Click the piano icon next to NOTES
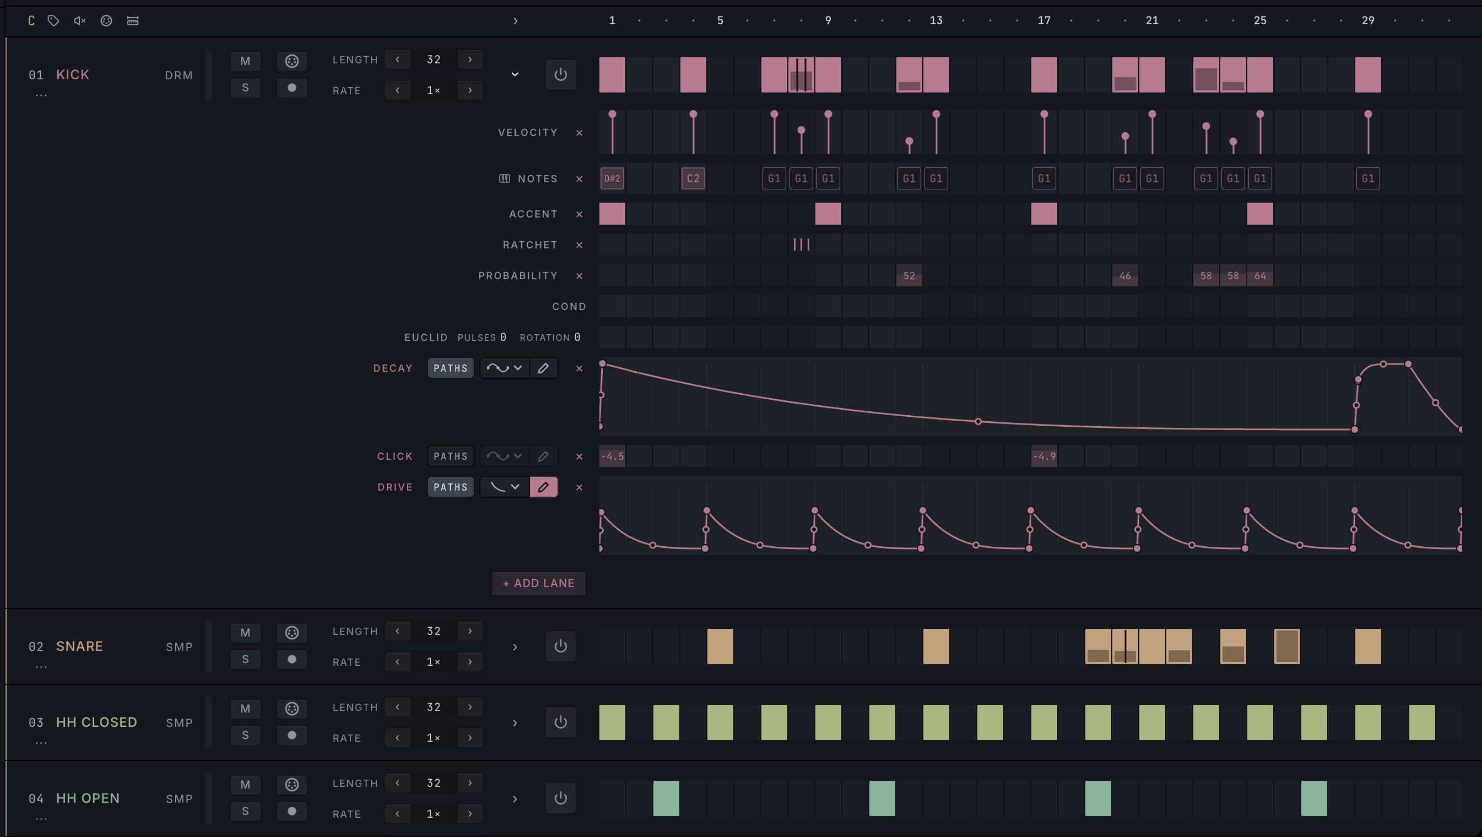This screenshot has height=837, width=1482. [x=505, y=178]
